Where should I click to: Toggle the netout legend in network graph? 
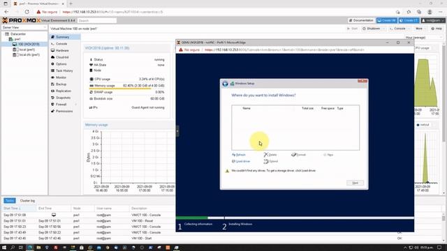[x=423, y=125]
